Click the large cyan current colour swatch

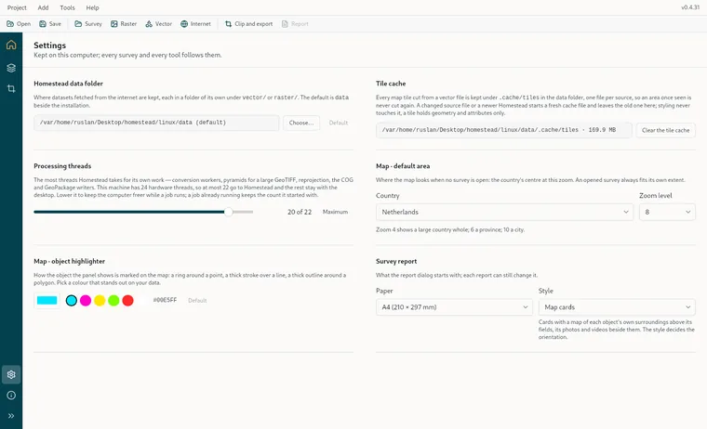point(47,300)
